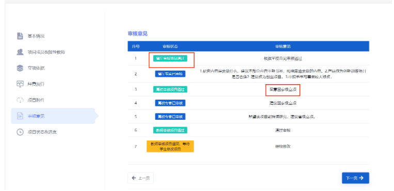Click the opinion 继续修改
Image resolution: width=394 pixels, height=191 pixels.
click(x=283, y=146)
